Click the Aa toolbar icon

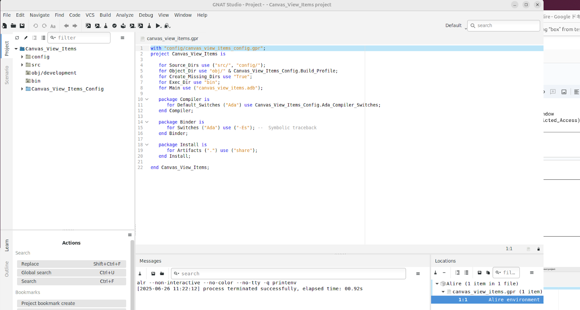pos(53,26)
